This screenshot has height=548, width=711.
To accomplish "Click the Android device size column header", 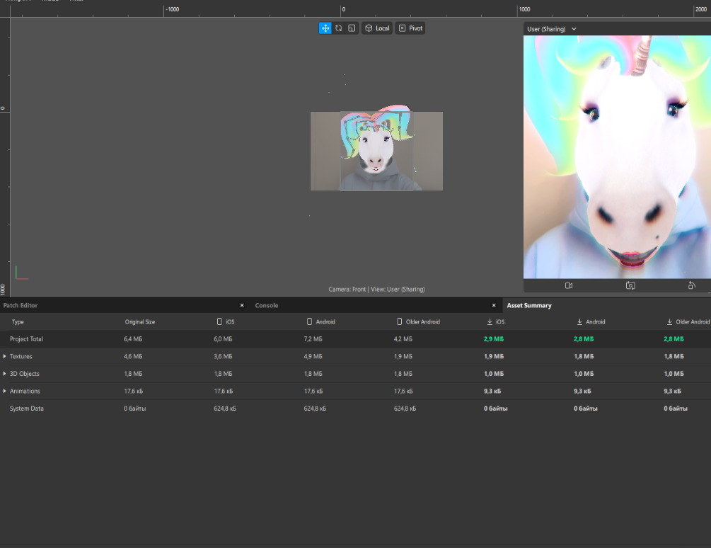I will tap(320, 321).
